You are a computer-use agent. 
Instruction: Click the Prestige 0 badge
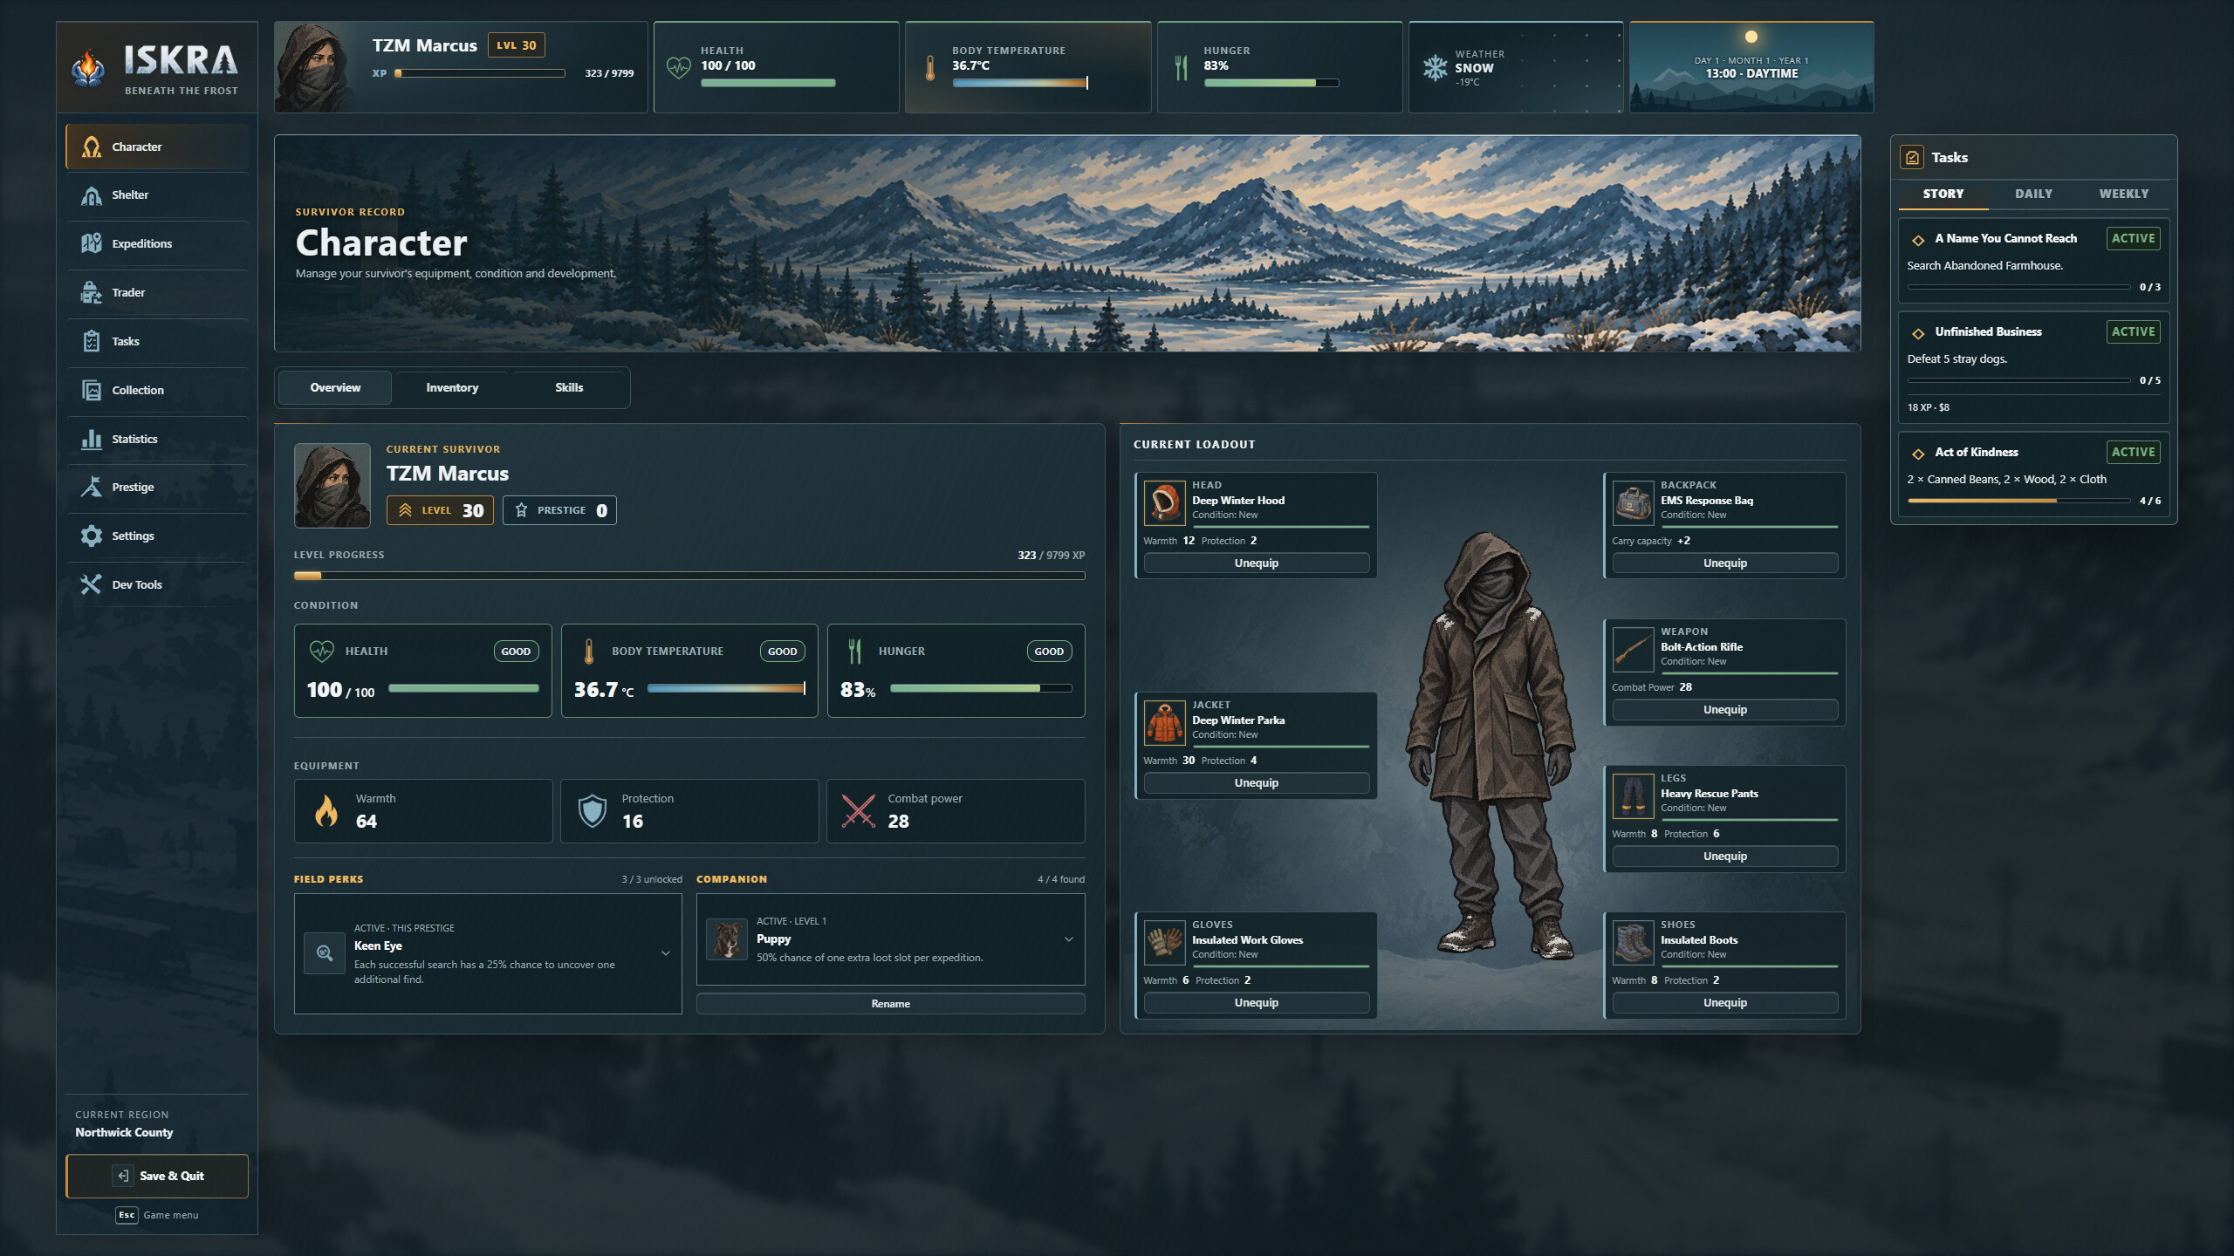pos(559,510)
